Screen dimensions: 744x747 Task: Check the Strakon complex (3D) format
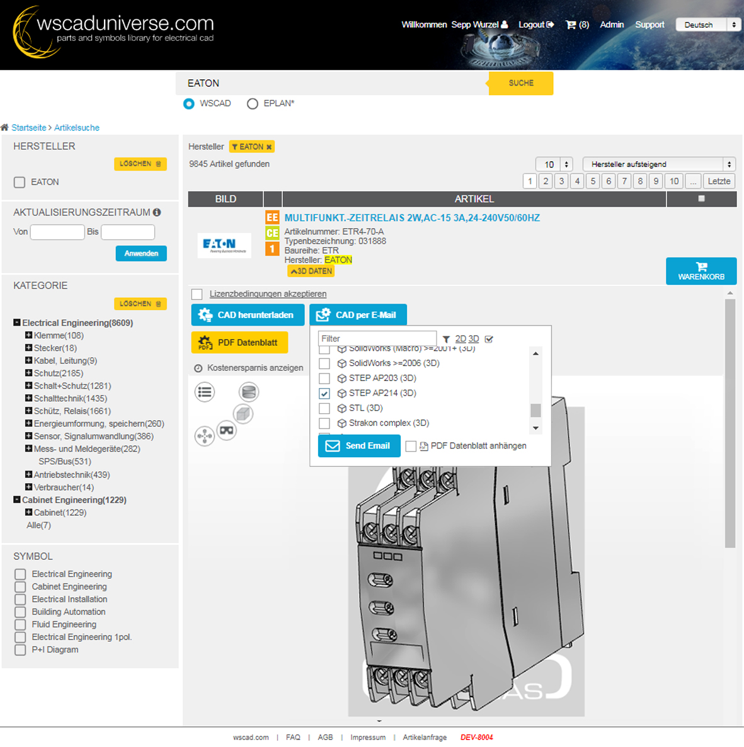point(324,423)
